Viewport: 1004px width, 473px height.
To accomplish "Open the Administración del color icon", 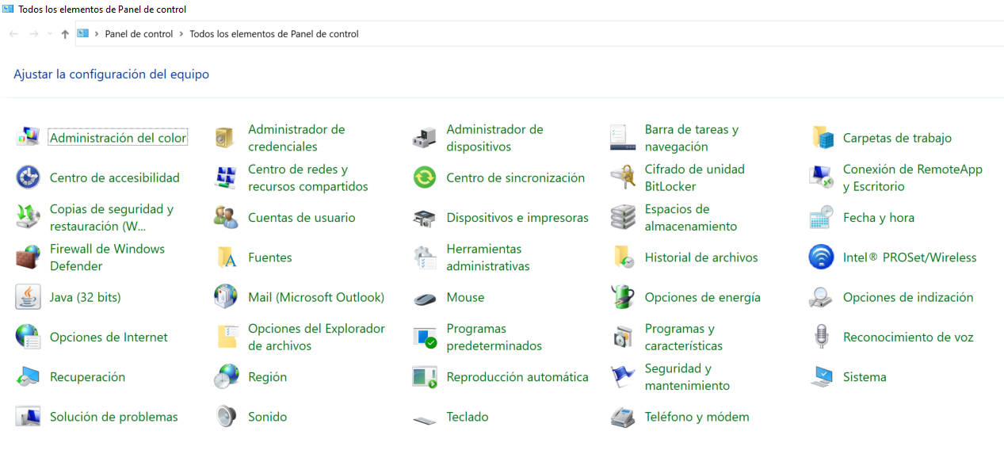I will pos(28,138).
